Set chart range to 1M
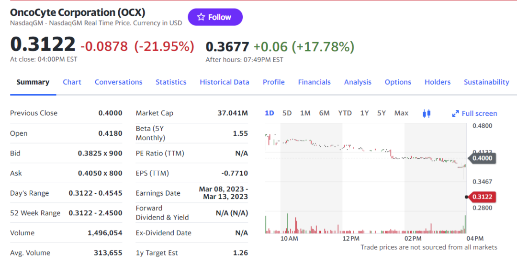 (x=305, y=113)
